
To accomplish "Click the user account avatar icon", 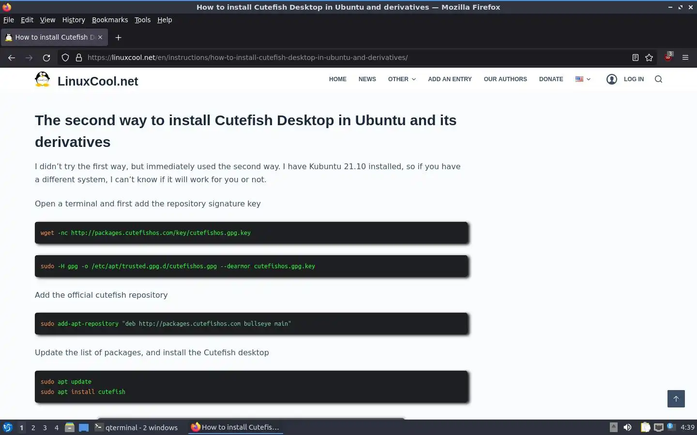I will [612, 79].
